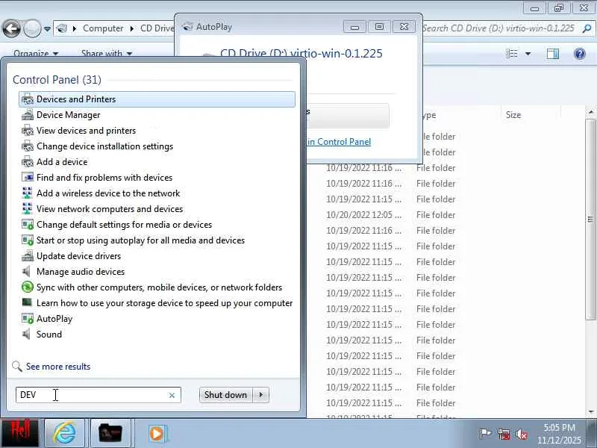Open Sound control panel result
Viewport: 597px width, 448px height.
click(x=49, y=334)
